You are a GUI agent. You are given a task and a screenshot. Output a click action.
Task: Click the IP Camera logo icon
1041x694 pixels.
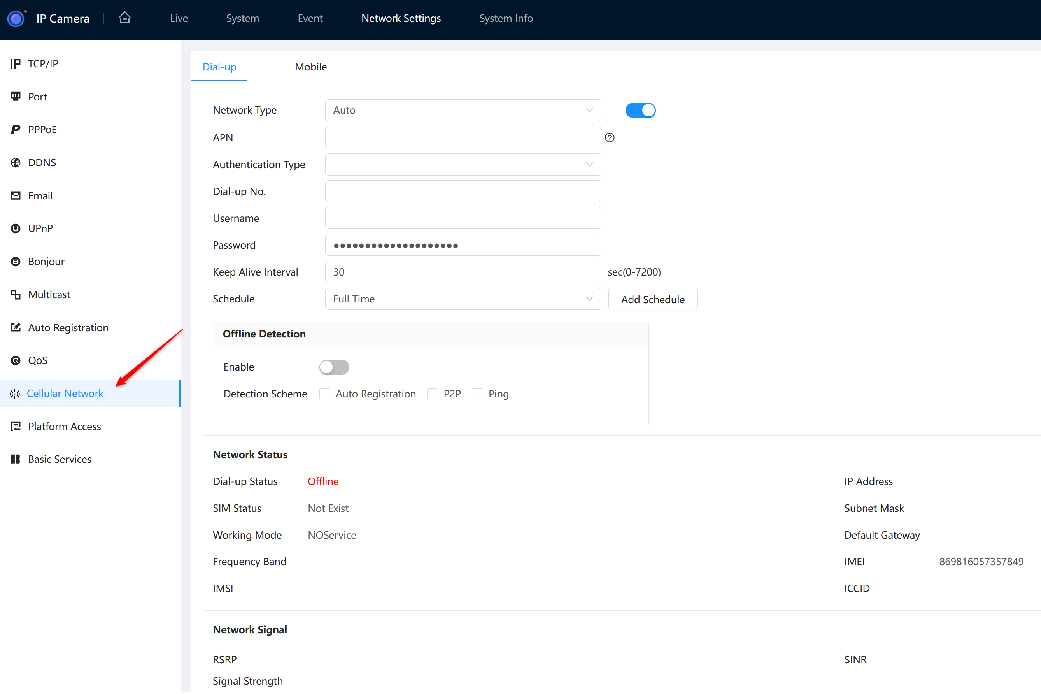(x=16, y=19)
